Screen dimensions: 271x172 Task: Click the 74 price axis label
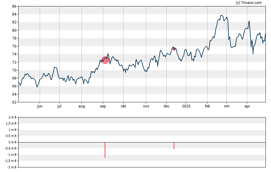(x=14, y=54)
